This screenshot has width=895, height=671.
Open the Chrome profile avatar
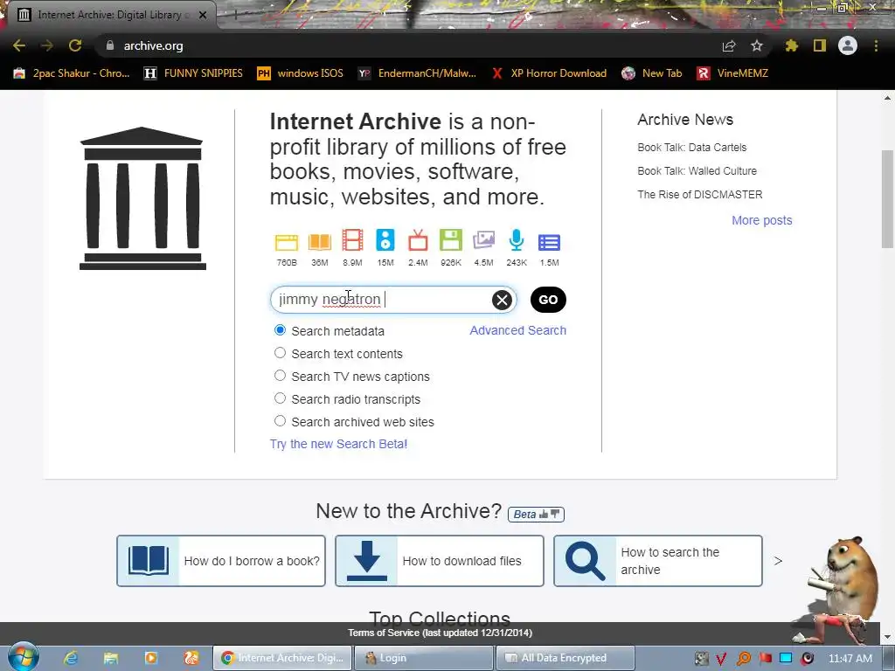[848, 45]
